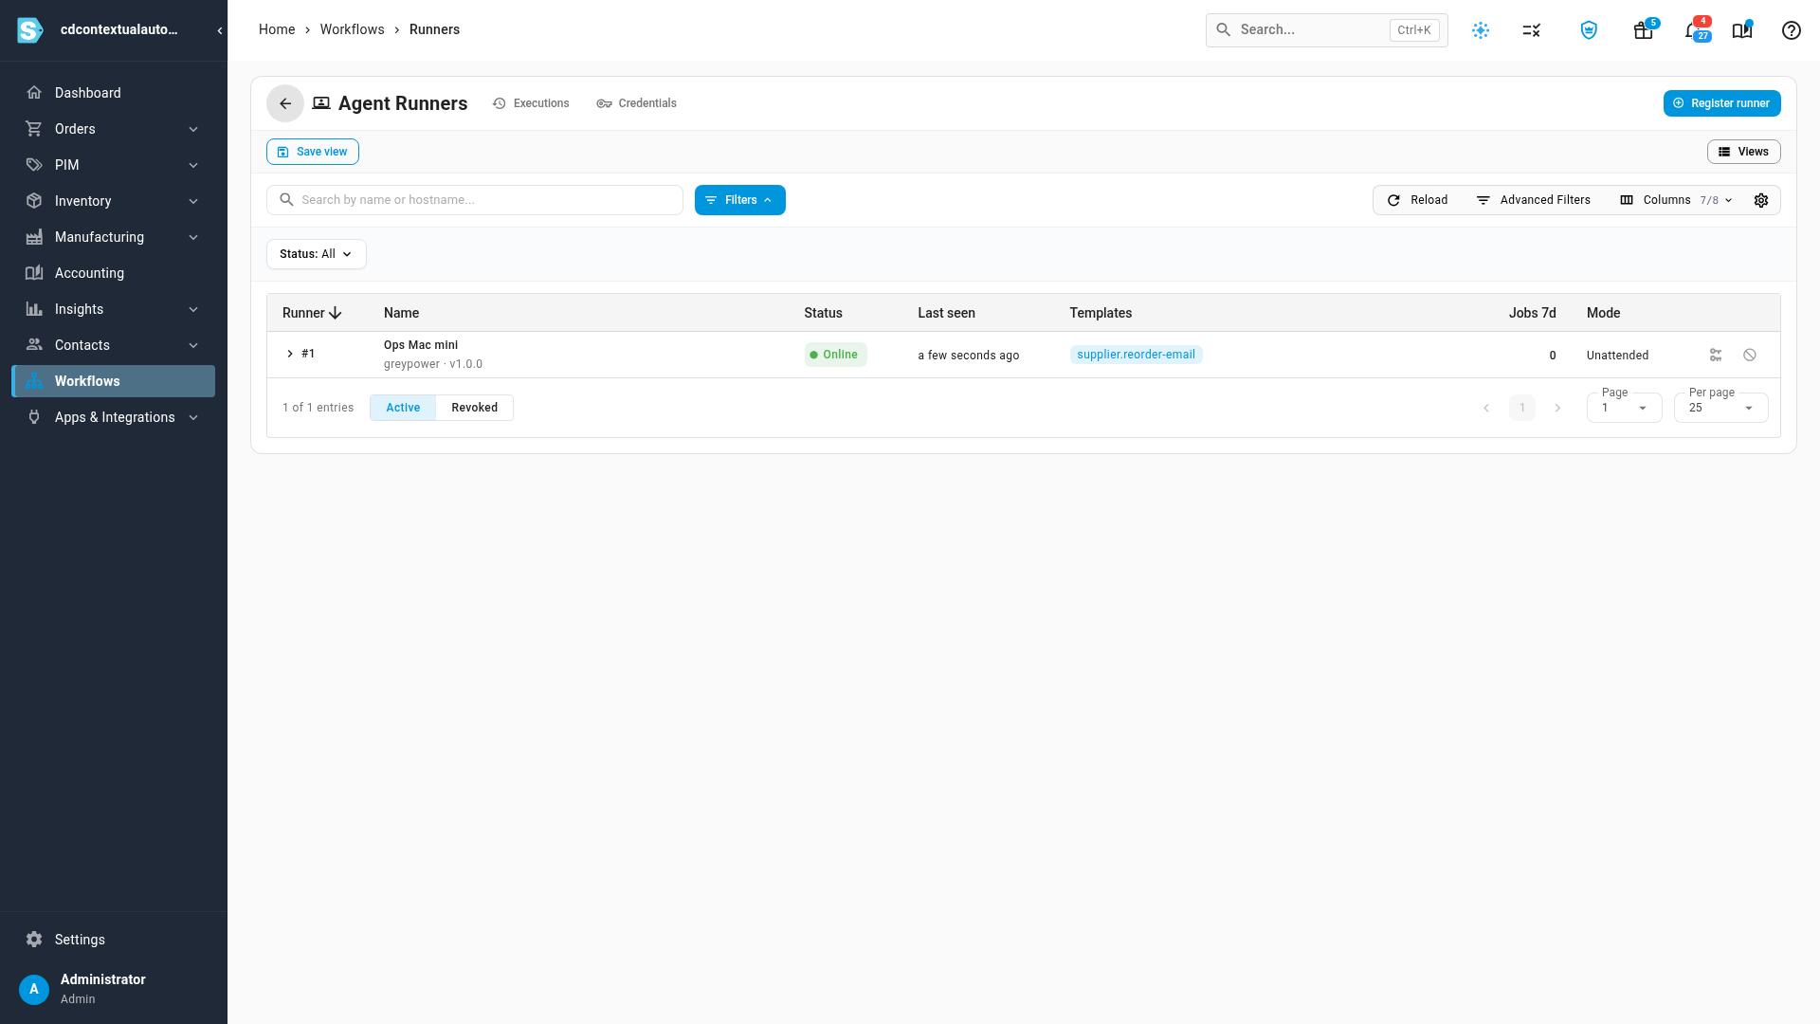Open the notifications bell icon
Screen dimensions: 1820x1024
[x=1692, y=30]
